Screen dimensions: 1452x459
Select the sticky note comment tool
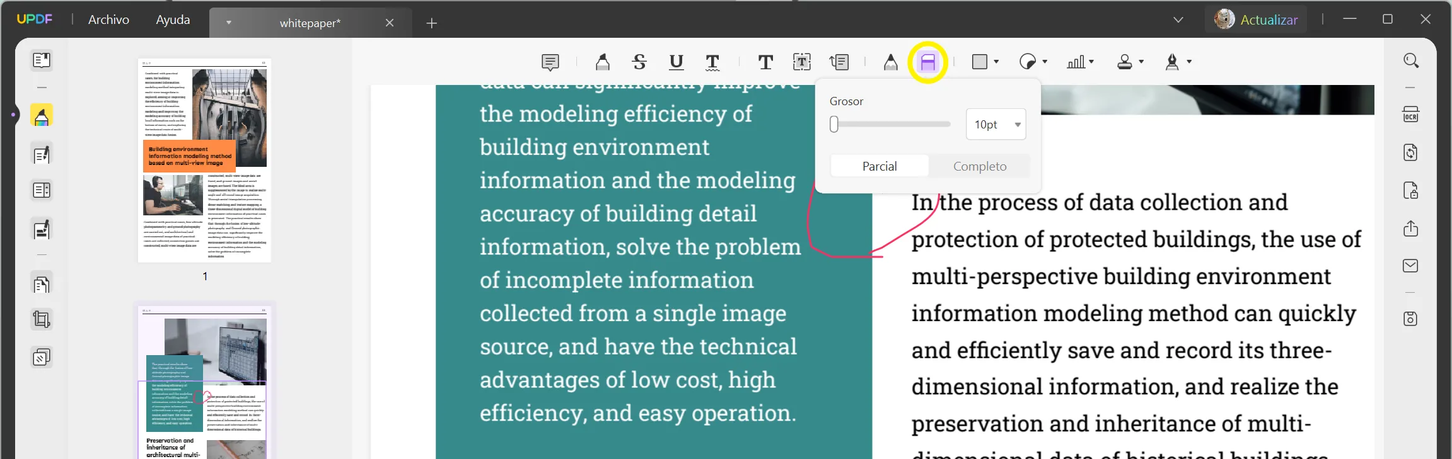[x=550, y=62]
